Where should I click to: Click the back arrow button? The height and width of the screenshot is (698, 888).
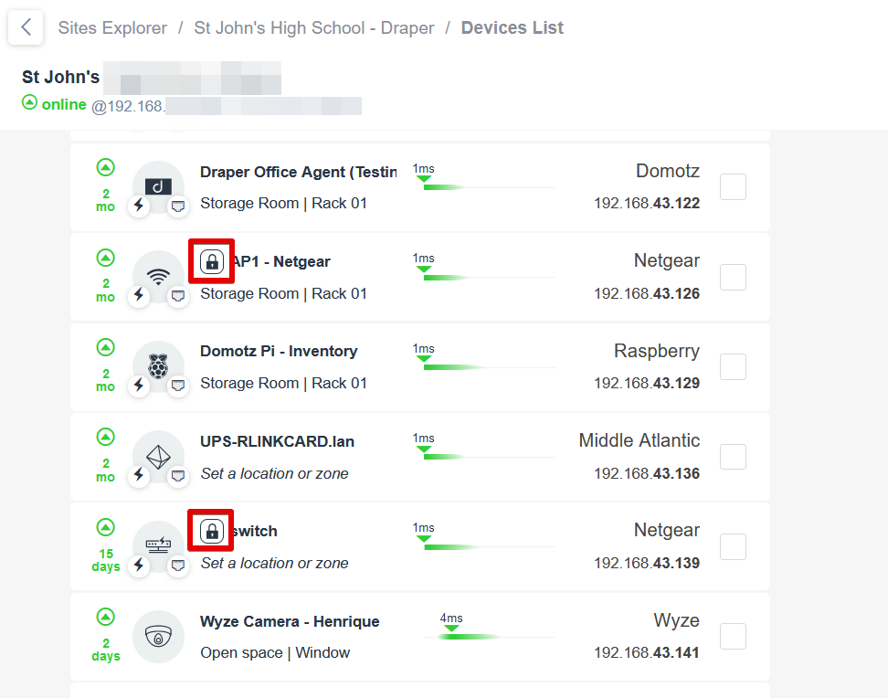[26, 27]
